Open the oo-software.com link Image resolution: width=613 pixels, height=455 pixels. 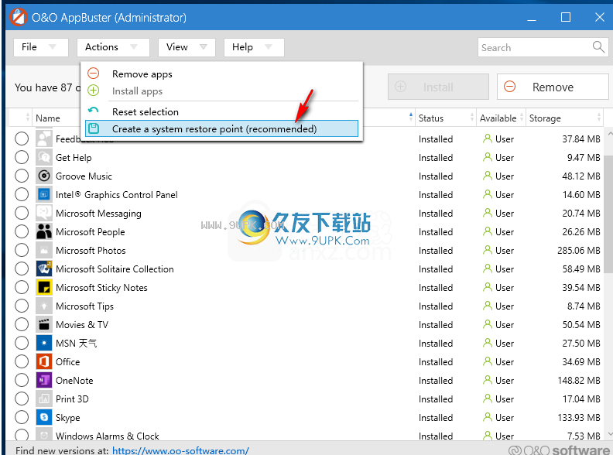[x=180, y=450]
